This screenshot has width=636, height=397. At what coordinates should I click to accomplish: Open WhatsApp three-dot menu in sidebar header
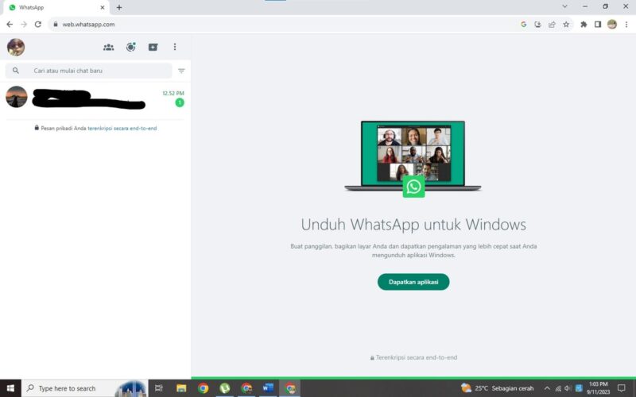[x=175, y=47]
